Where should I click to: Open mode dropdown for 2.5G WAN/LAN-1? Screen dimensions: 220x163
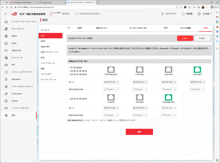click(x=111, y=82)
